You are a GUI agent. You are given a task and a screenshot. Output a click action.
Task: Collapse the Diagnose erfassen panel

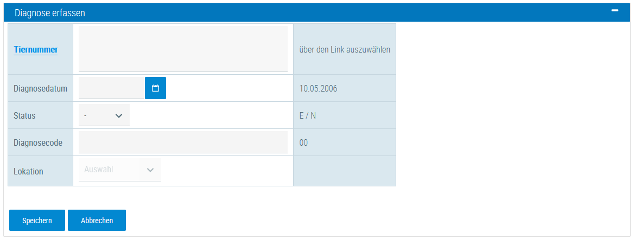pyautogui.click(x=615, y=11)
